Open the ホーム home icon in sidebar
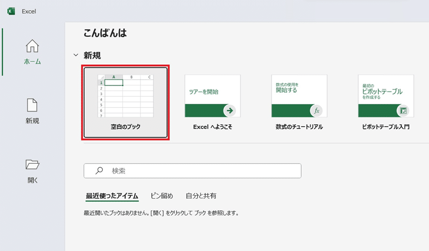This screenshot has height=251, width=429. (32, 46)
